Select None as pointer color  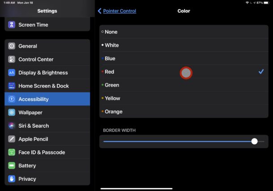tap(184, 32)
